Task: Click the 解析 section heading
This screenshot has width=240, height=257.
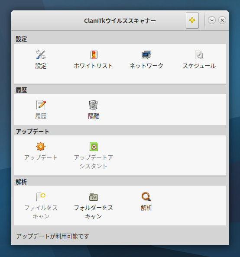Action: click(21, 182)
